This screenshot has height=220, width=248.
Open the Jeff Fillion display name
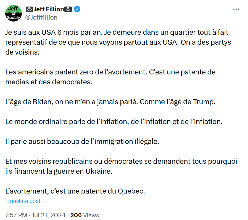(49, 9)
